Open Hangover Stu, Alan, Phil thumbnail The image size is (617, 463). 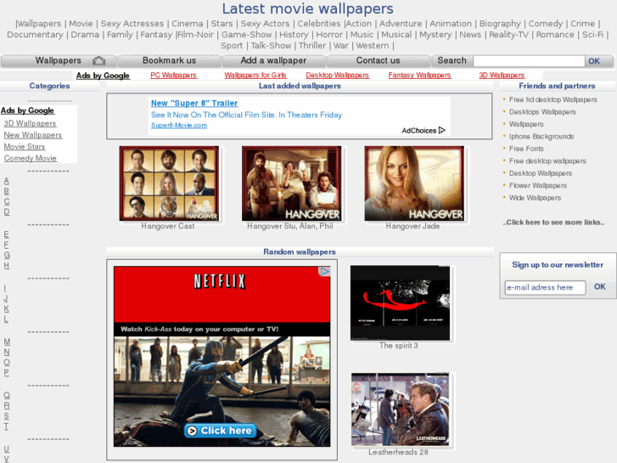[x=292, y=184]
